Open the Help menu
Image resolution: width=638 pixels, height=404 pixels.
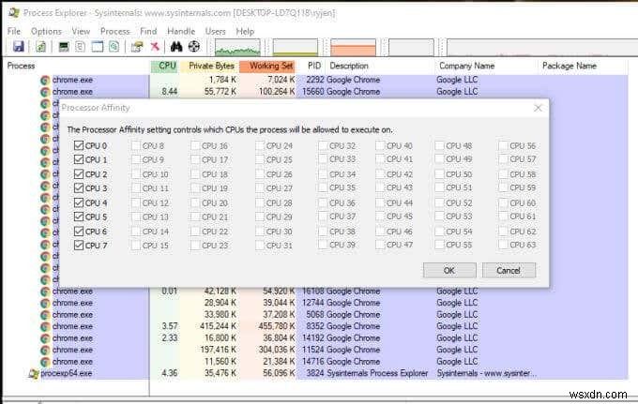coord(245,31)
